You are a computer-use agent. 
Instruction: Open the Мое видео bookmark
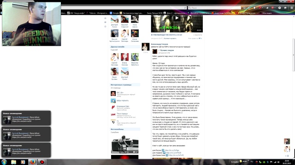click(265, 13)
